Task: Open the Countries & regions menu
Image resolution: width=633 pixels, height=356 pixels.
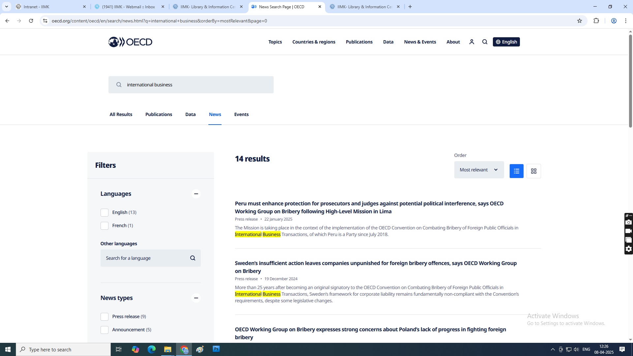Action: [x=314, y=42]
